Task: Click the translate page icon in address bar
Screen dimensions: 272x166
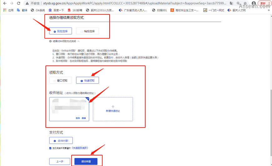Action: click(231, 3)
